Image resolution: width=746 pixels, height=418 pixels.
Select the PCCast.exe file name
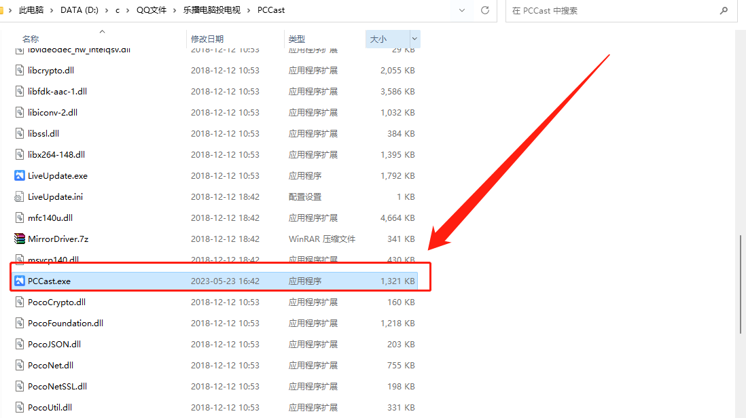click(49, 281)
